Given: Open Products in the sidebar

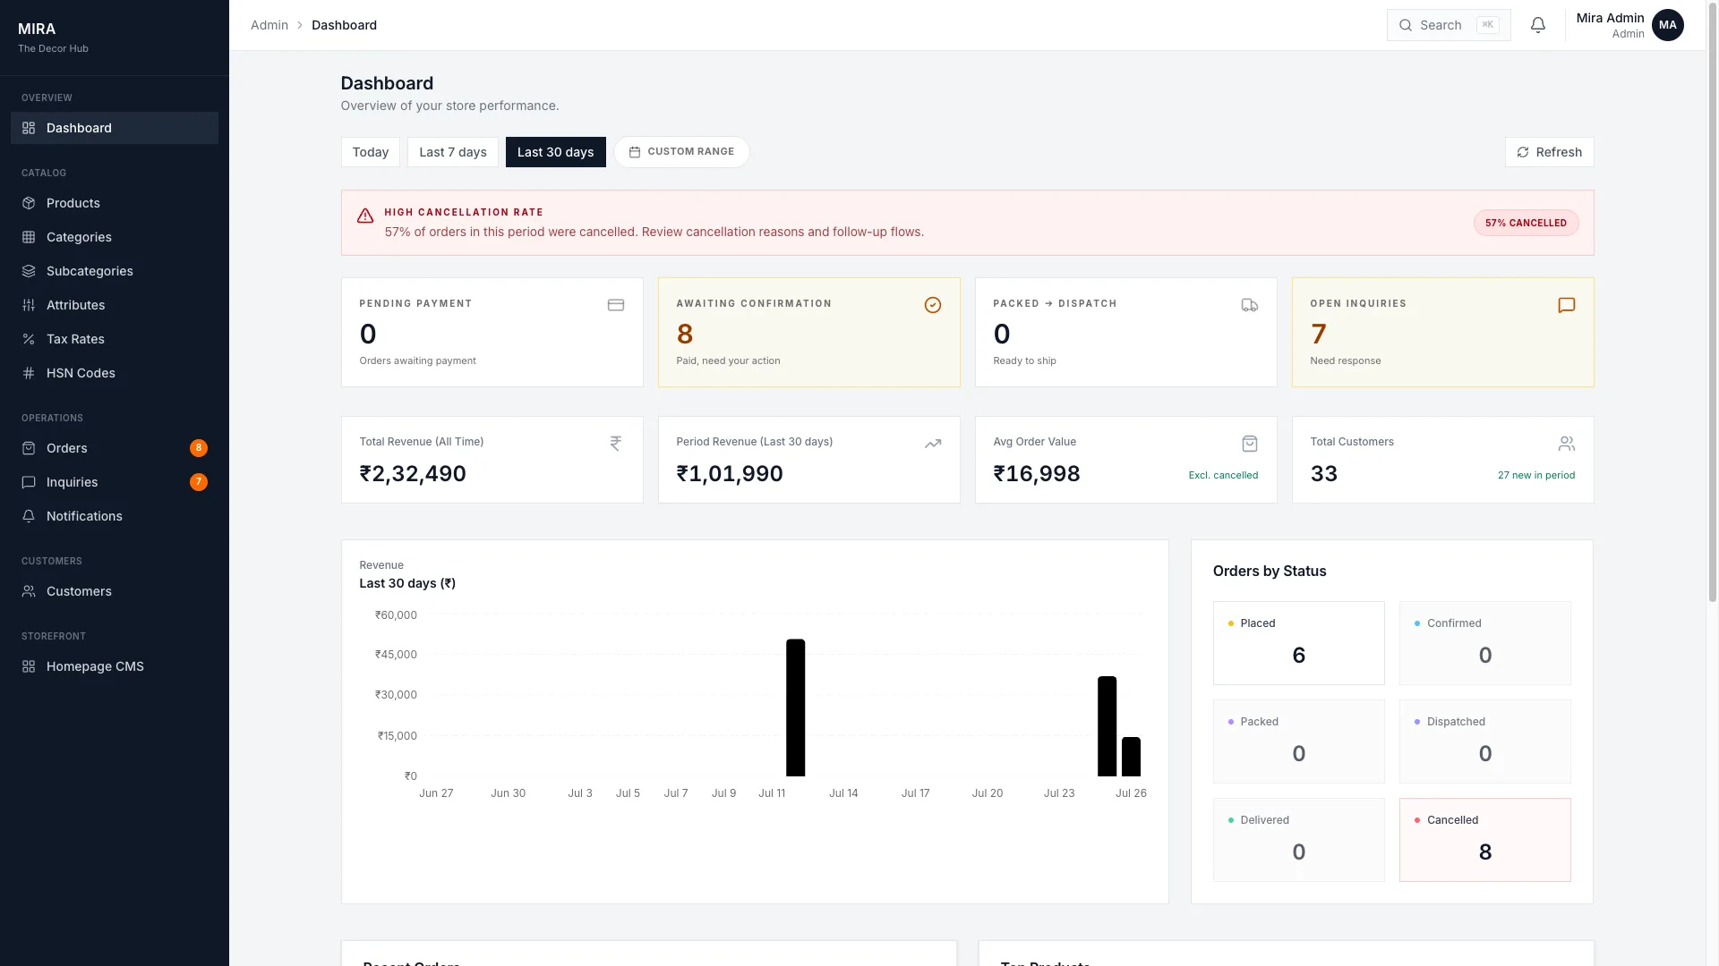Looking at the screenshot, I should coord(115,203).
